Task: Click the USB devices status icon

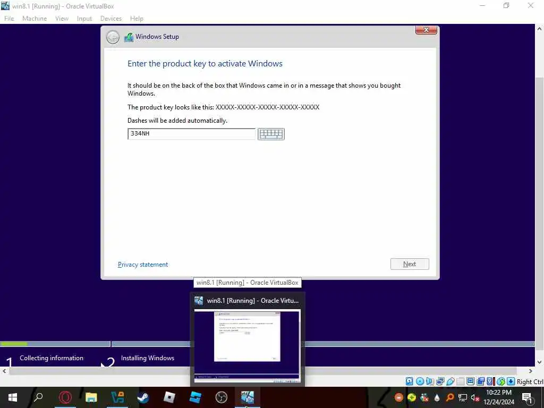Action: coord(450,381)
